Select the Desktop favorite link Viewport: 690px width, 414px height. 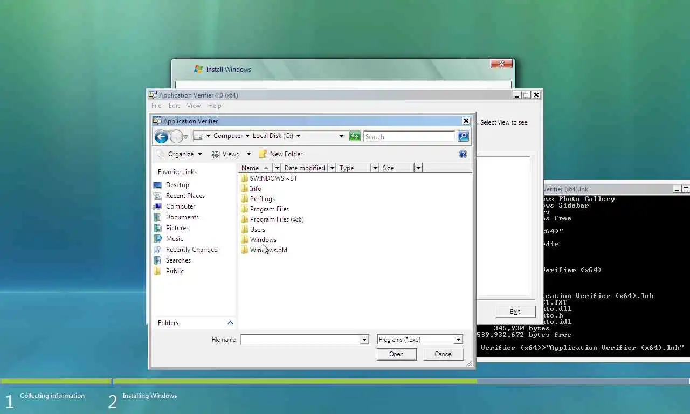[177, 185]
